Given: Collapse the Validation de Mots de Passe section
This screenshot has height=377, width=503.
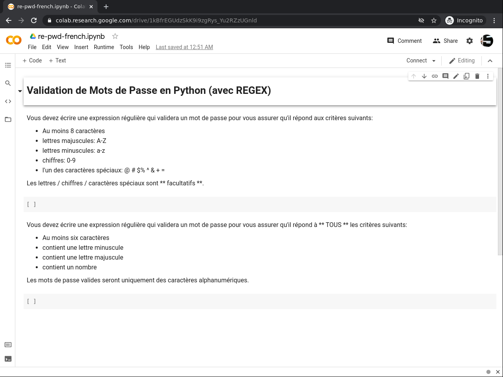Looking at the screenshot, I should tap(20, 91).
